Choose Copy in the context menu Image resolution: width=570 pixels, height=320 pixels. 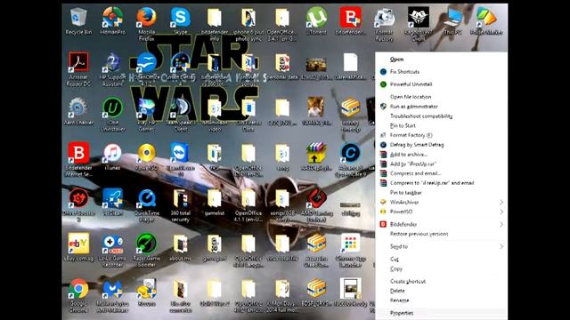[395, 268]
